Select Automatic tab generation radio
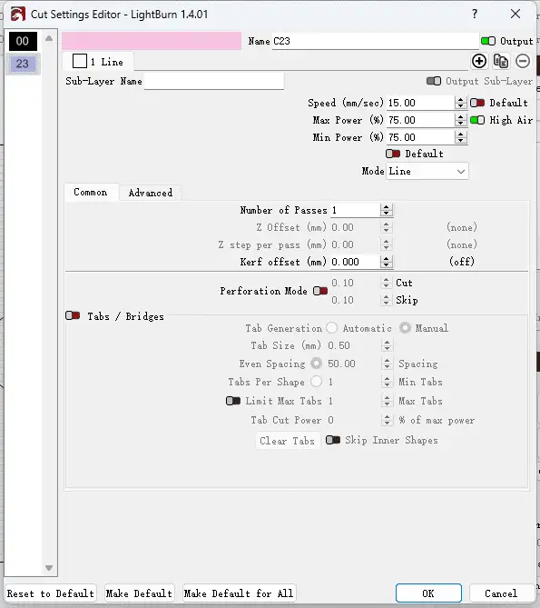 [x=332, y=328]
